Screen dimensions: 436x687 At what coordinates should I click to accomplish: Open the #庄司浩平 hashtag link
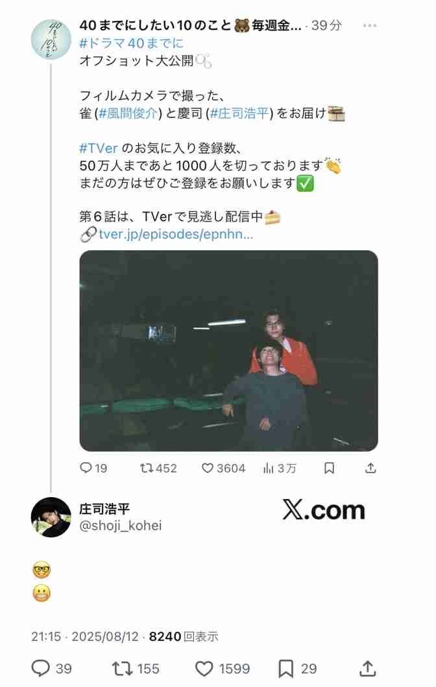239,113
